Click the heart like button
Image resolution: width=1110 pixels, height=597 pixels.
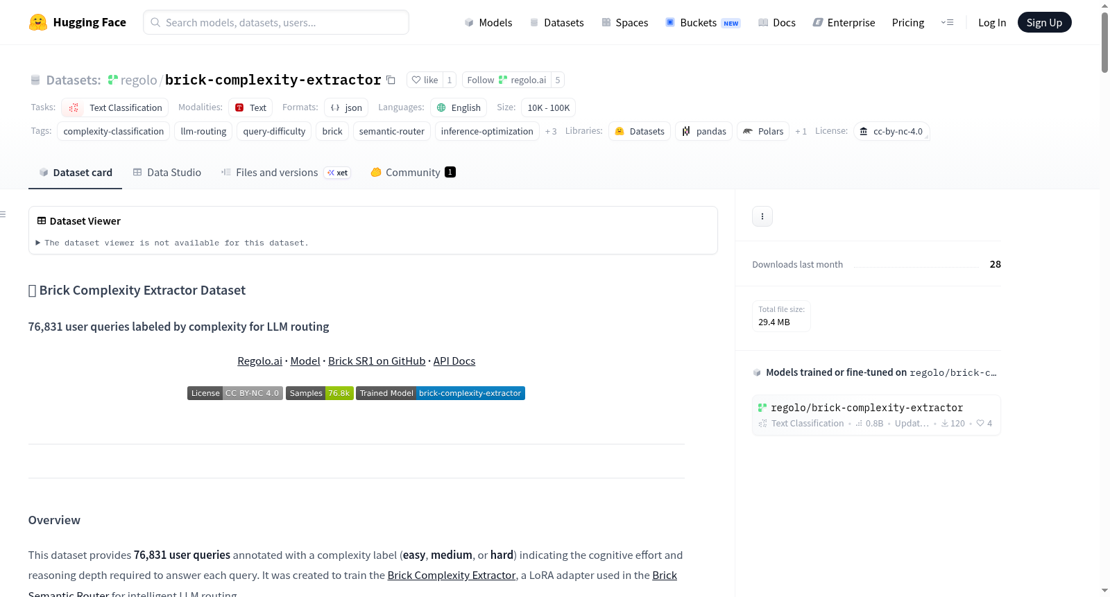coord(425,80)
